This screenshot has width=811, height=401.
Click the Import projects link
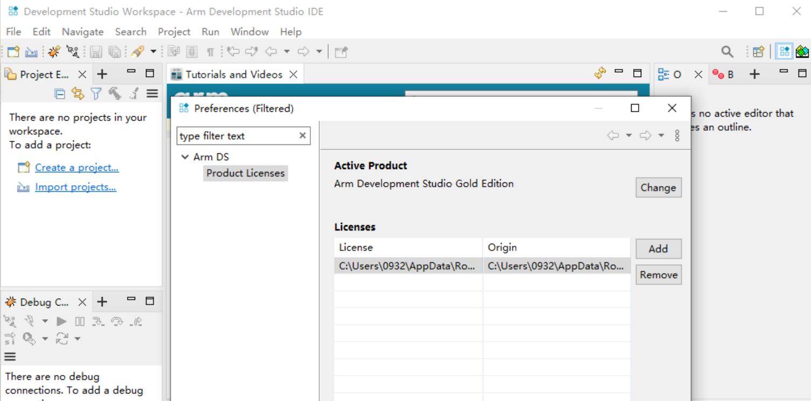click(x=75, y=187)
